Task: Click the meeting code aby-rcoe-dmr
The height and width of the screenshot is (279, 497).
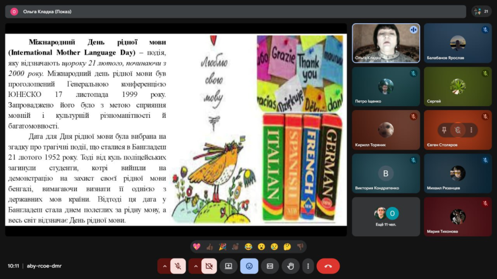Action: (x=44, y=266)
